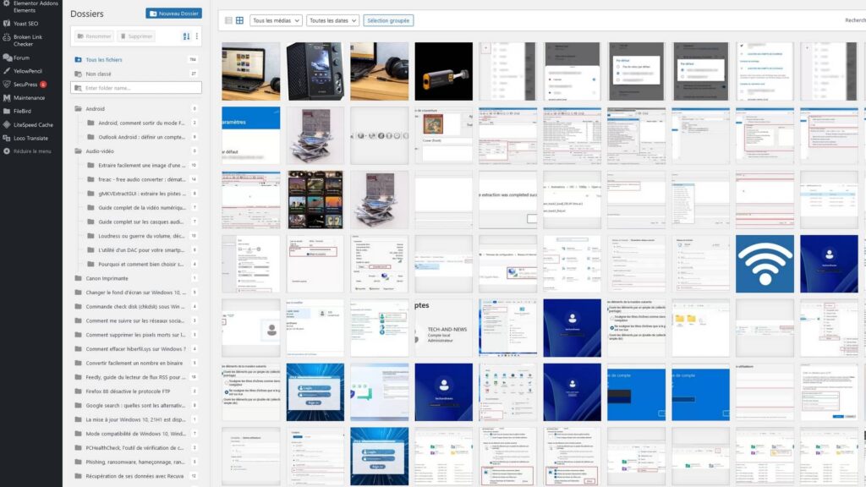Select the 'Tous les fichiers' folder
This screenshot has width=866, height=487.
pyautogui.click(x=103, y=60)
